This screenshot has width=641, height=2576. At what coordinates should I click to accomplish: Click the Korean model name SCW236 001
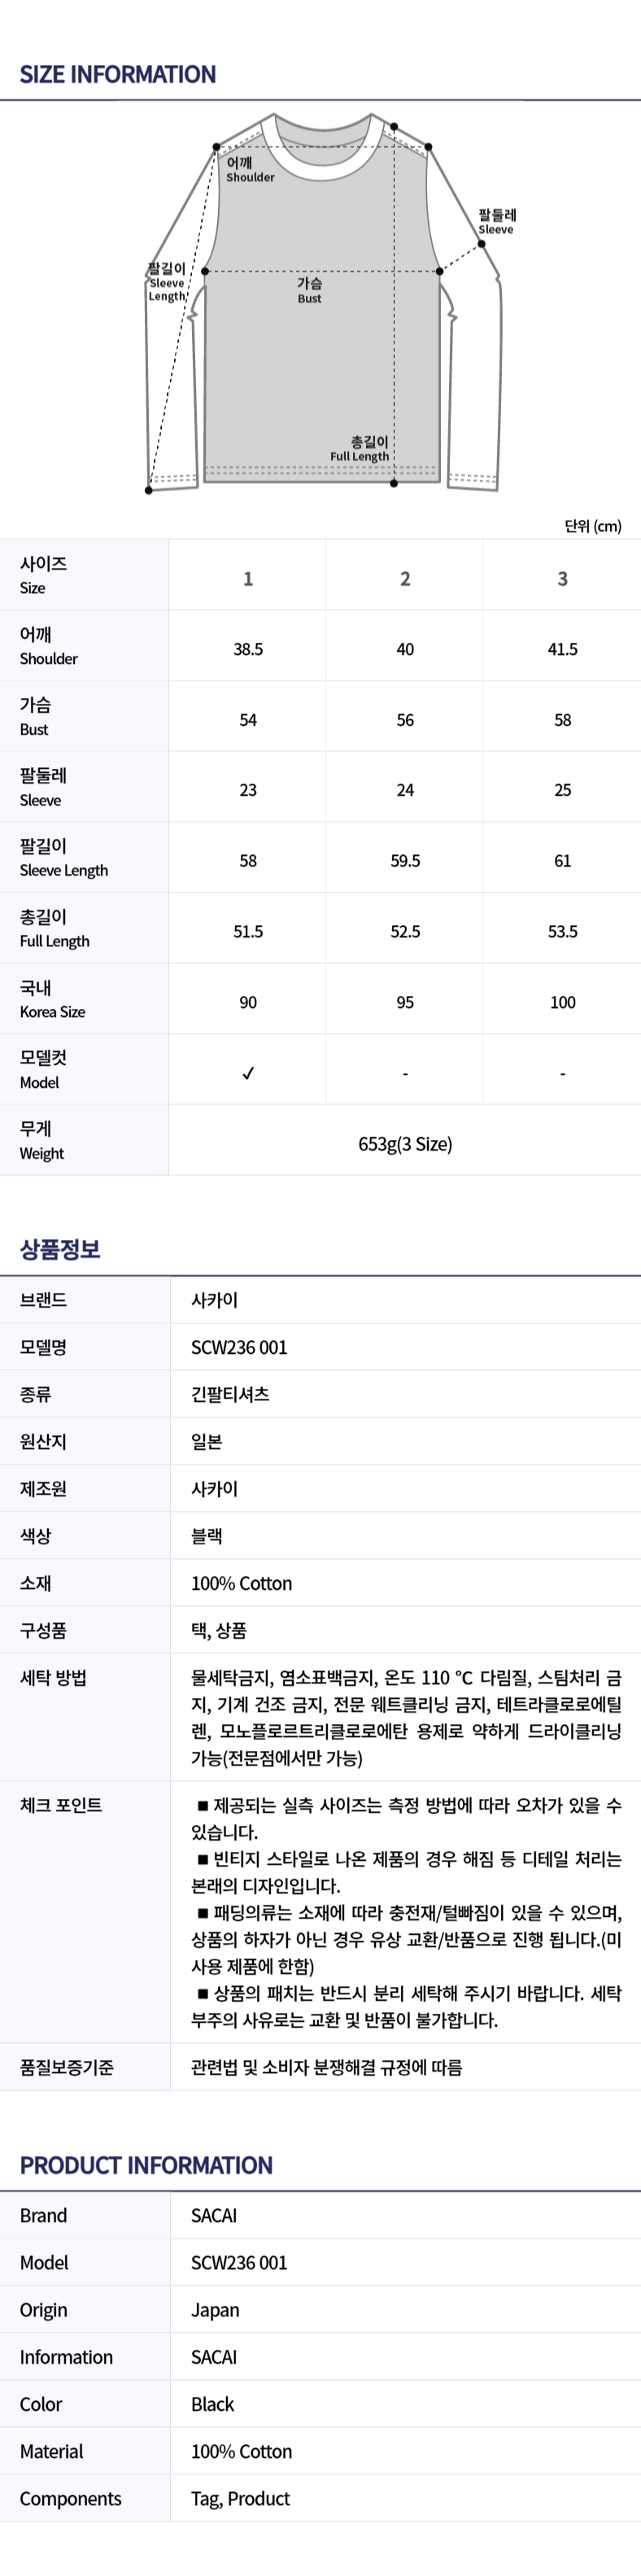(x=239, y=1347)
